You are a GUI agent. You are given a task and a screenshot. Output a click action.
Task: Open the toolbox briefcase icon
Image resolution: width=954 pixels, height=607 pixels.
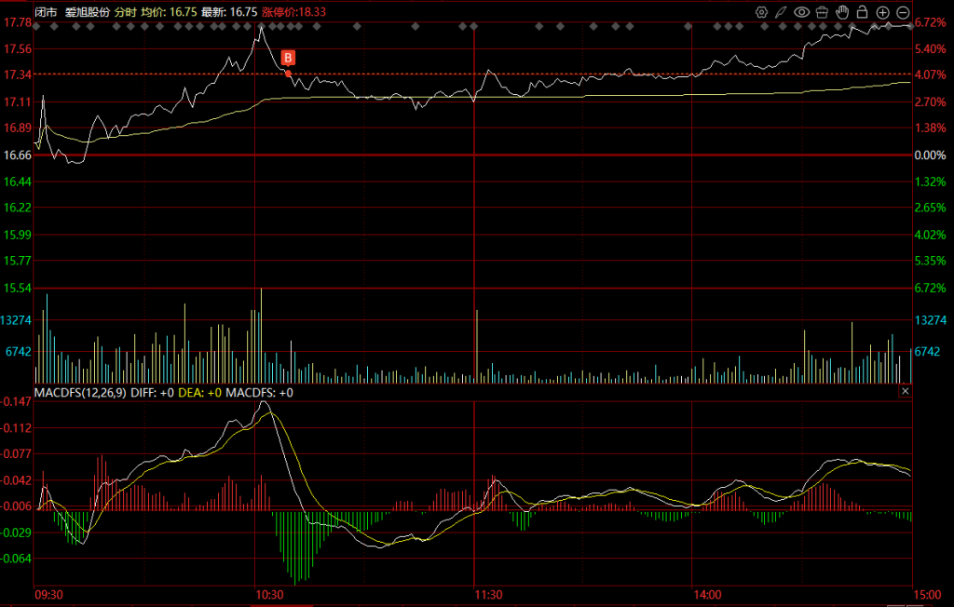coord(822,12)
